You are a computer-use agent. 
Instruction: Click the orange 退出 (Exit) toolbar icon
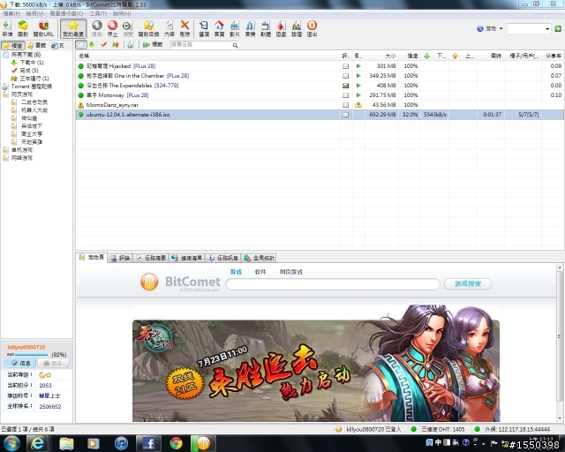(x=312, y=28)
